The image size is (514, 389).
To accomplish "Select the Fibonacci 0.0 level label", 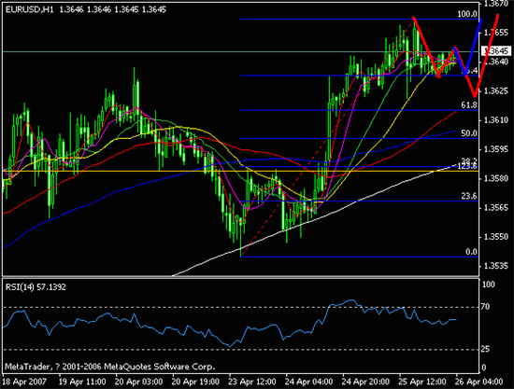I will (471, 252).
